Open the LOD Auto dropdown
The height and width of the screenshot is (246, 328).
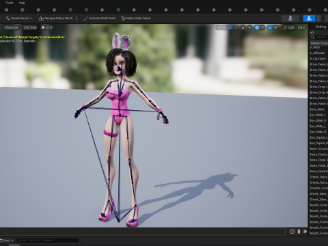[x=30, y=27]
